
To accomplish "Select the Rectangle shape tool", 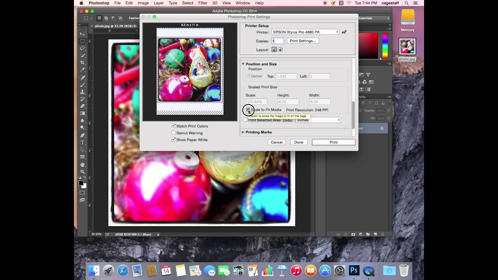I will point(82,157).
